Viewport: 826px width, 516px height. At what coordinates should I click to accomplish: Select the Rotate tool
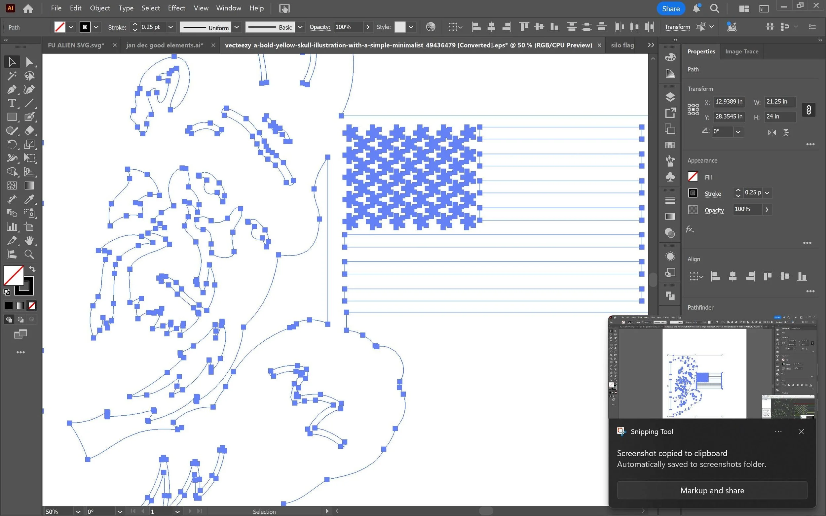[11, 144]
